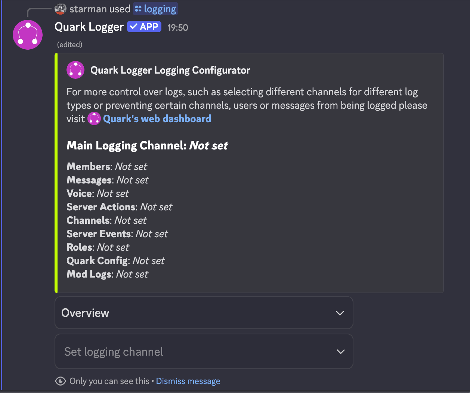Click the chevron on the Overview dropdown
Image resolution: width=470 pixels, height=393 pixels.
pos(340,313)
